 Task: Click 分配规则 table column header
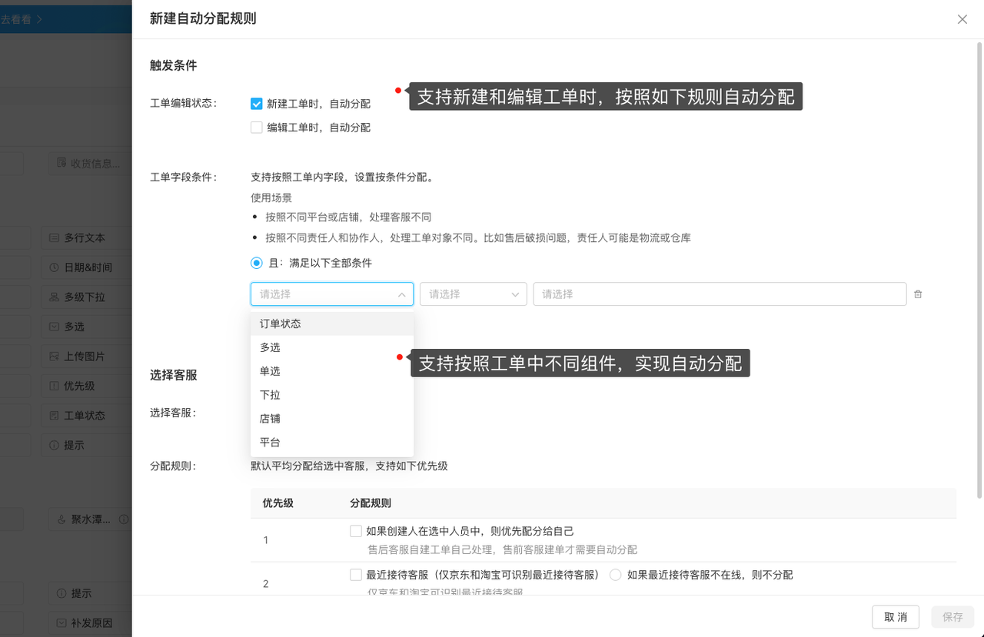pos(371,503)
